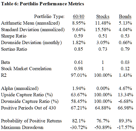Image resolution: width=136 pixels, height=131 pixels.
Task: Select the Stocks column header
Action: (103, 16)
